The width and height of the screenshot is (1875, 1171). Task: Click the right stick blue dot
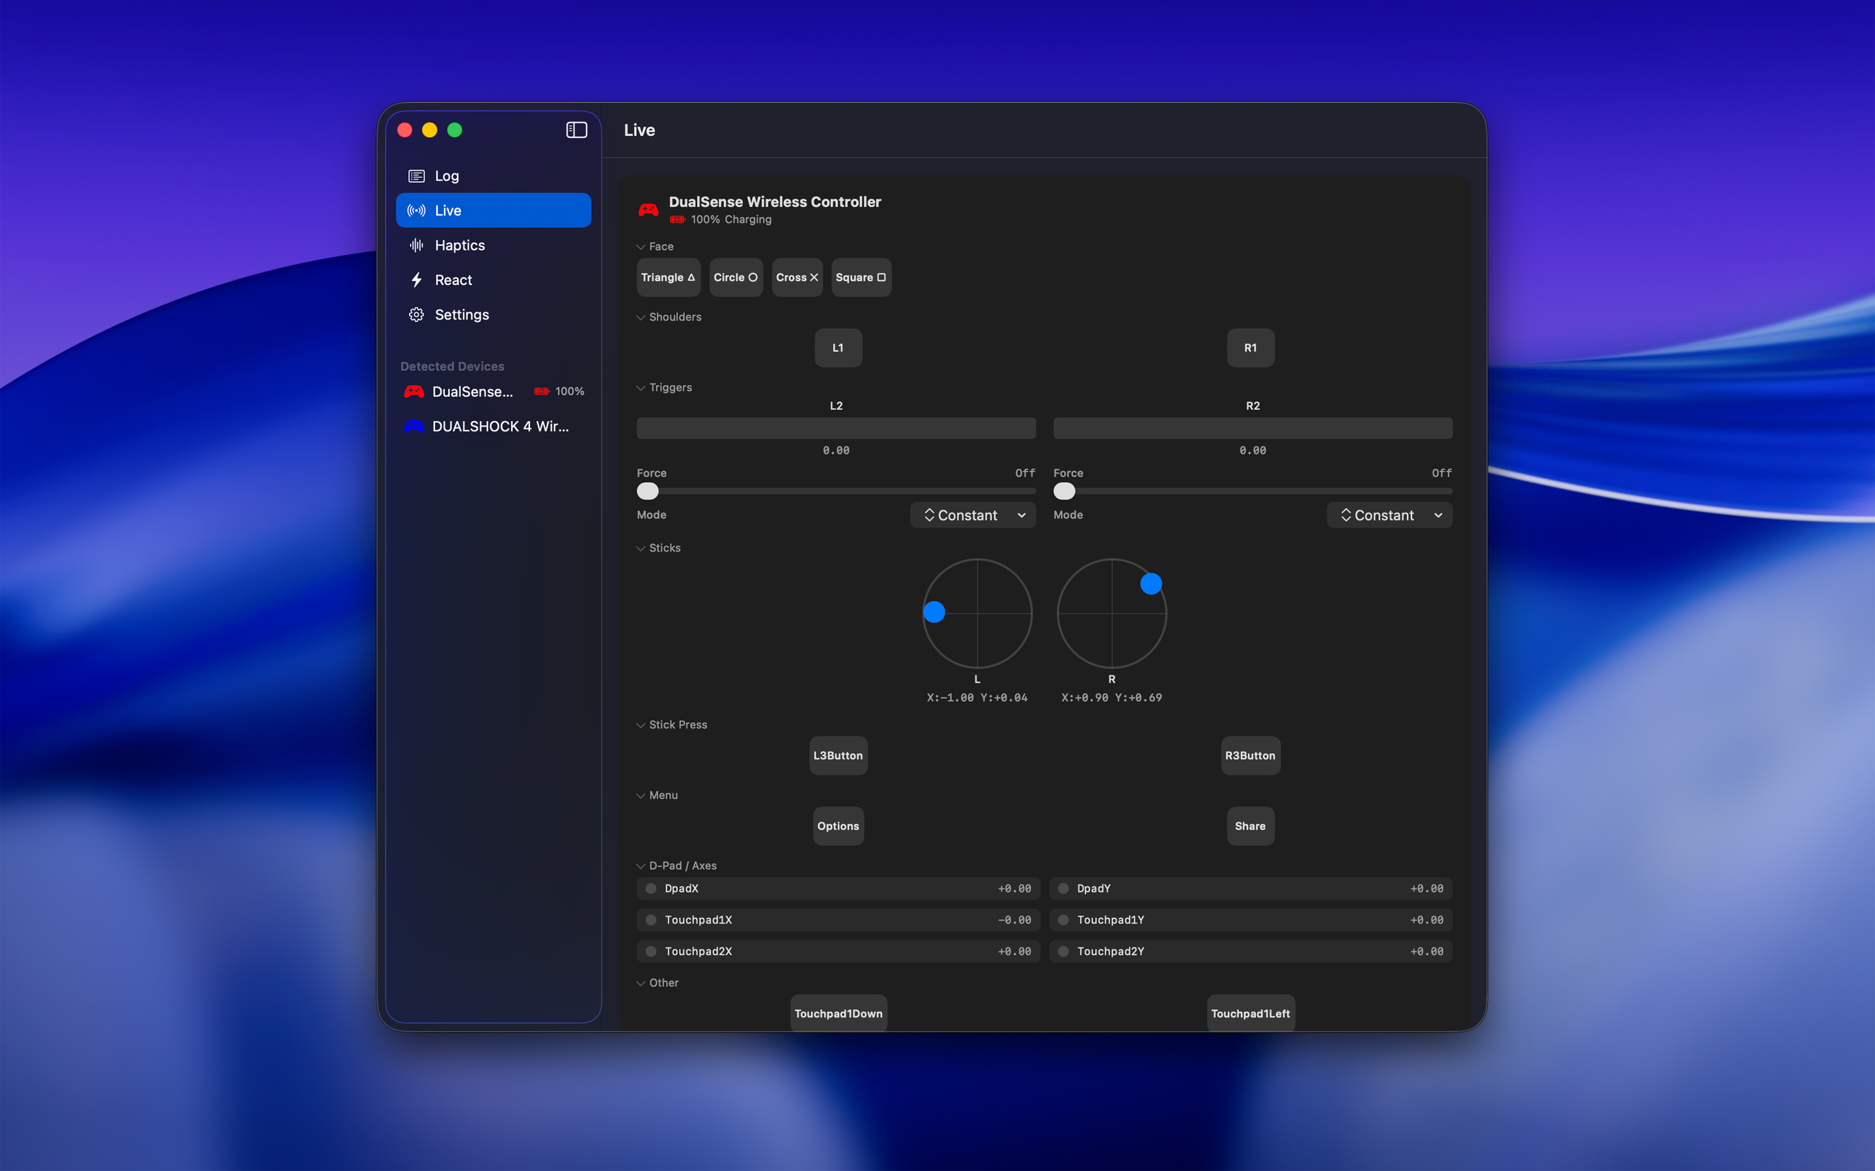[x=1151, y=583]
